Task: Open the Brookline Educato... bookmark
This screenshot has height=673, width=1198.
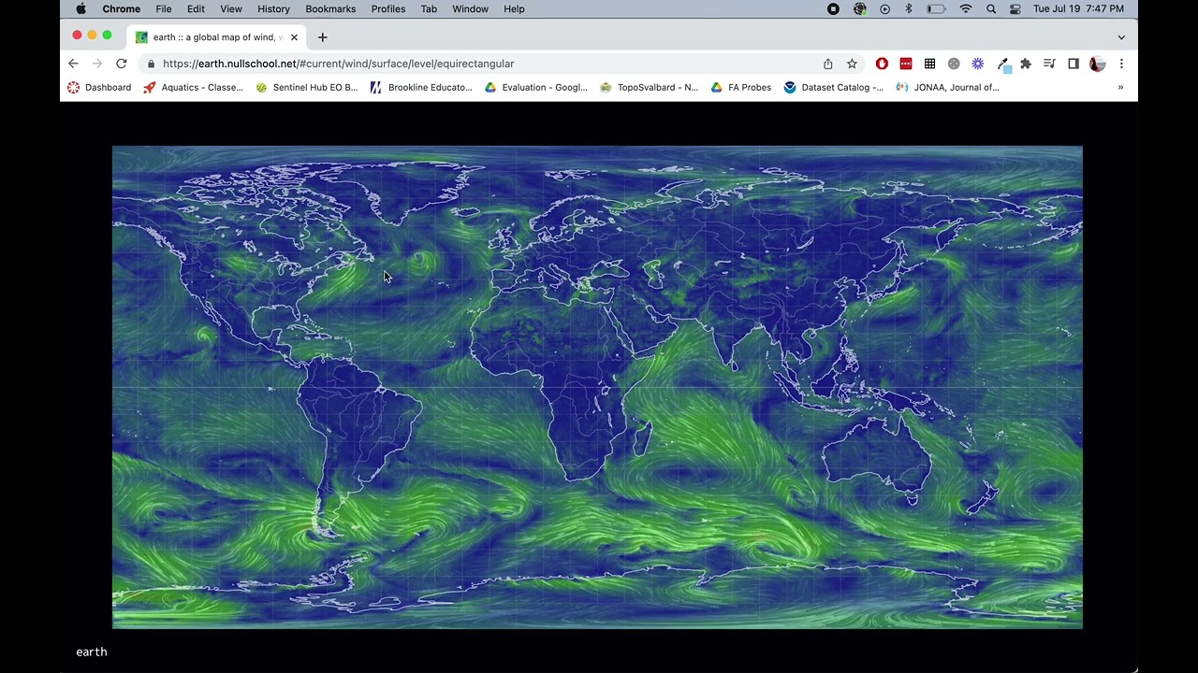Action: pyautogui.click(x=420, y=87)
